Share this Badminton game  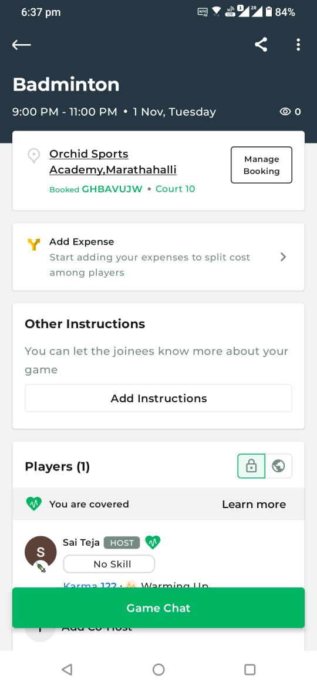point(261,44)
